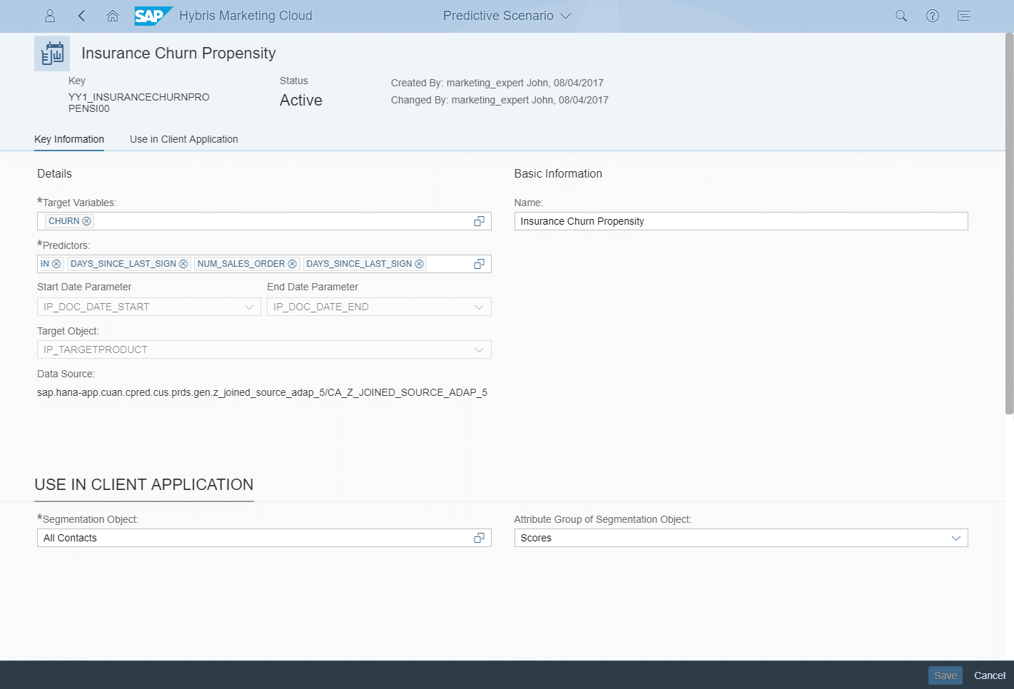Remove the NUM_SALES_ORDER predictor token
This screenshot has width=1014, height=689.
292,264
